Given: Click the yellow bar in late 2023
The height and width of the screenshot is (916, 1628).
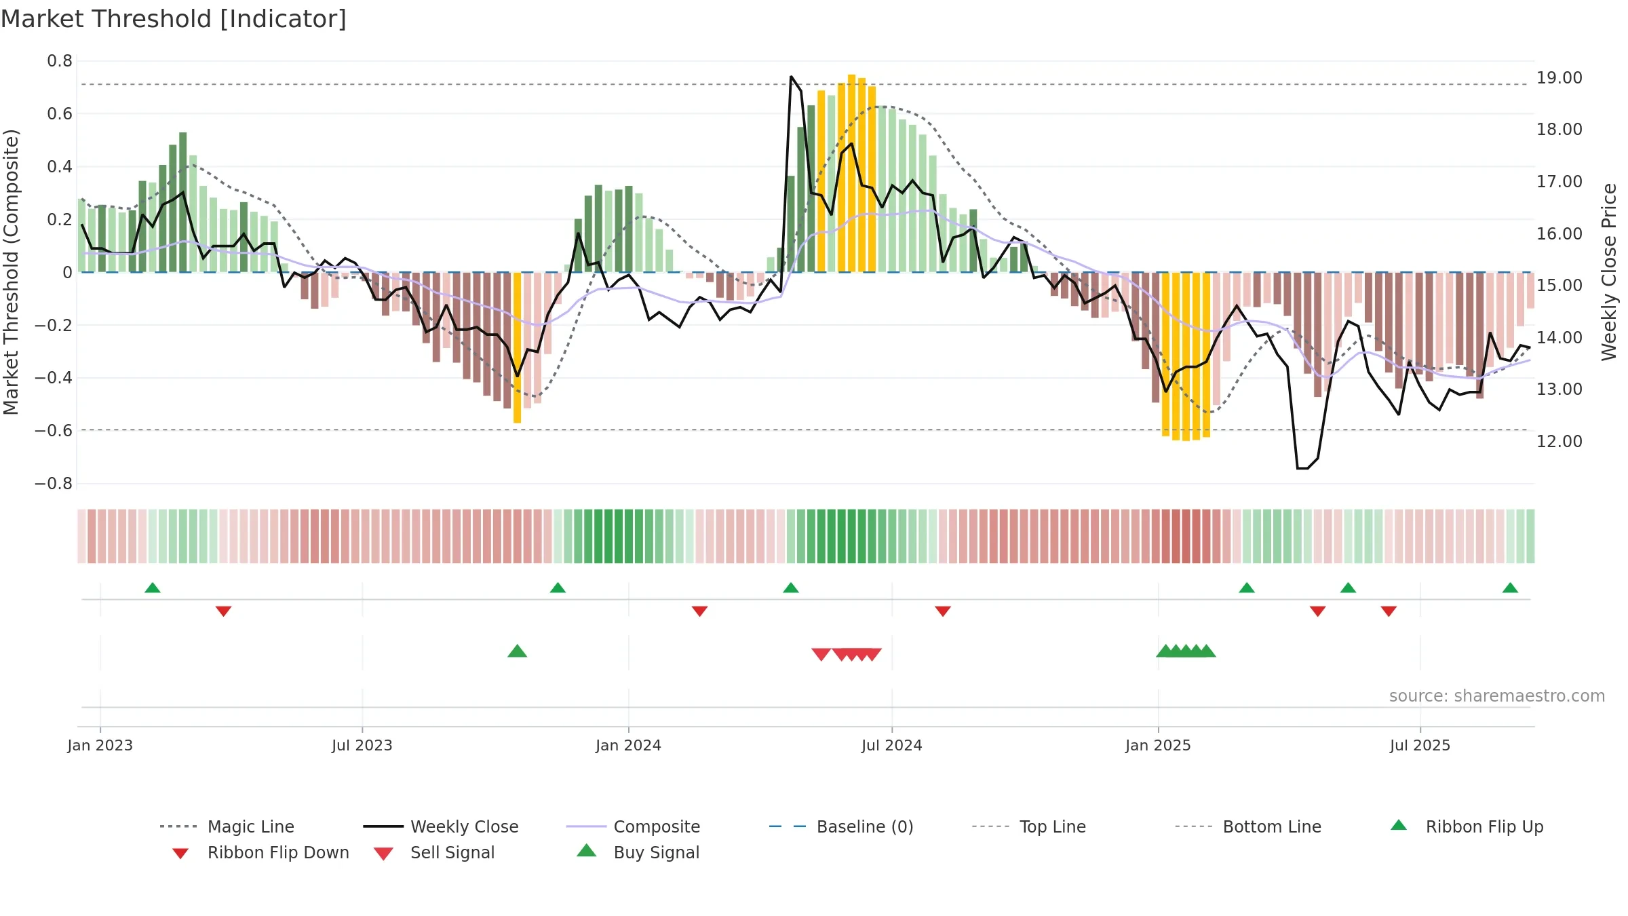Looking at the screenshot, I should pyautogui.click(x=518, y=347).
